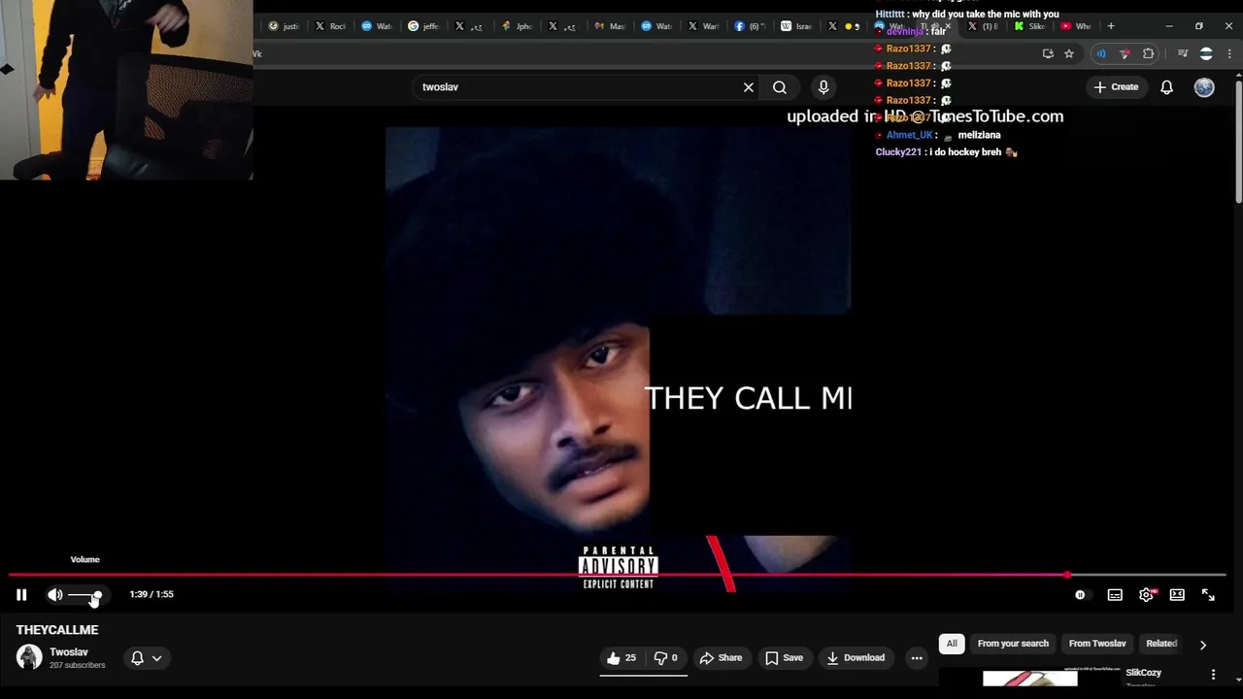The image size is (1243, 699).
Task: Switch to the 'Jpho' tab
Action: pyautogui.click(x=518, y=26)
